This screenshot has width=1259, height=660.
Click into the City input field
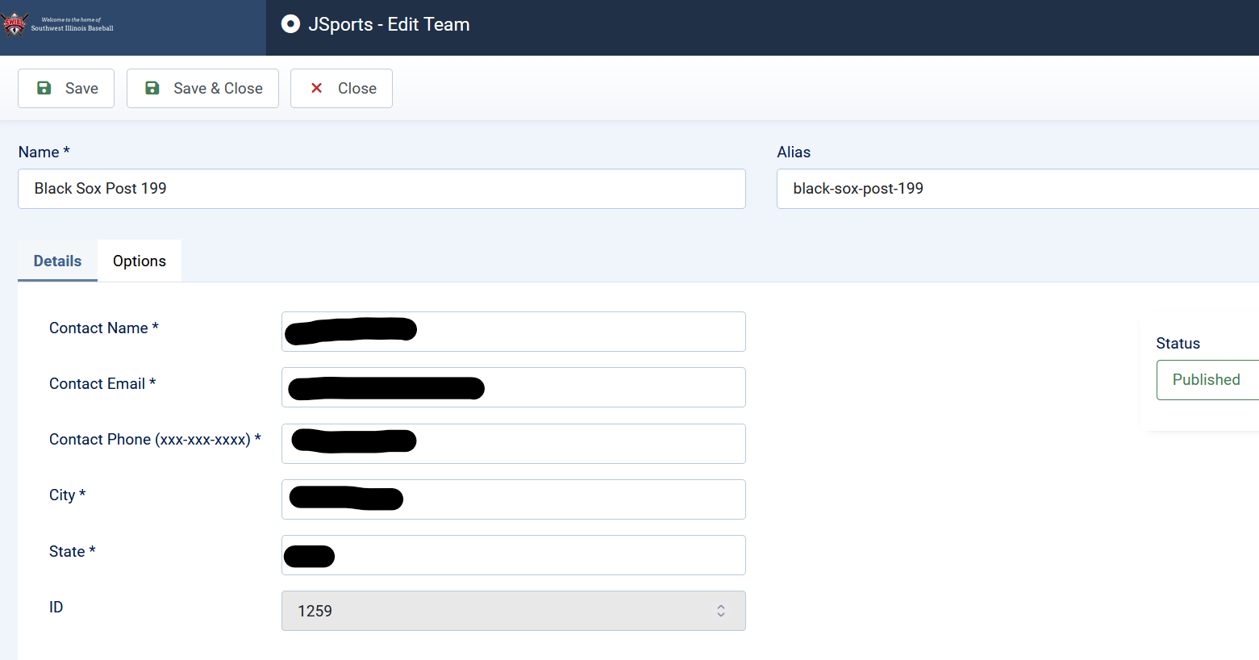coord(514,499)
